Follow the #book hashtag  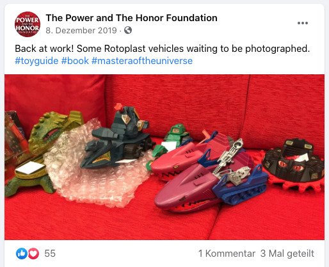(x=75, y=61)
